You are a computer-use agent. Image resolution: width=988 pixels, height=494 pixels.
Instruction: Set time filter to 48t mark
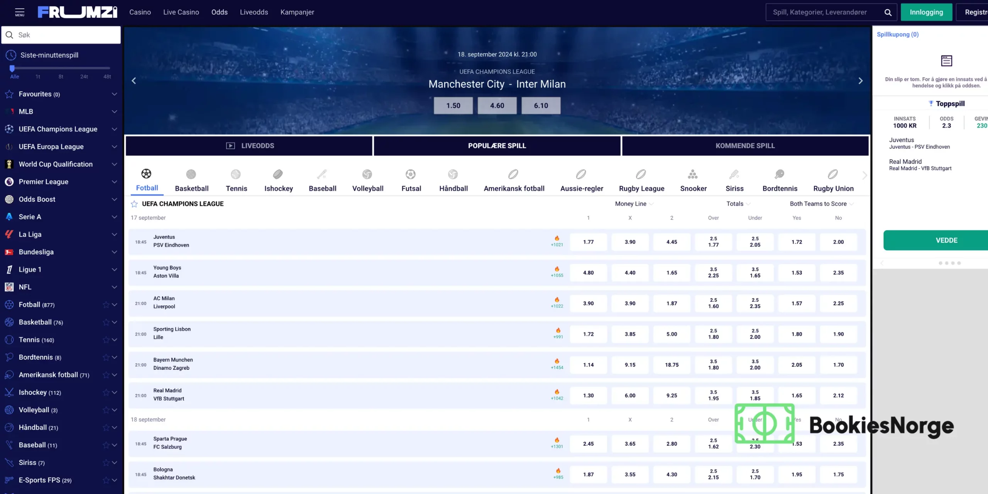[x=107, y=76]
